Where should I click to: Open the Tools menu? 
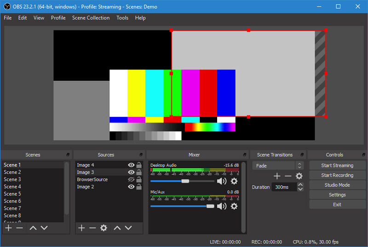pyautogui.click(x=122, y=18)
